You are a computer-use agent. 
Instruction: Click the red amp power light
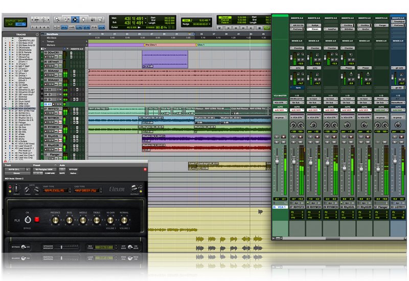pos(37,220)
